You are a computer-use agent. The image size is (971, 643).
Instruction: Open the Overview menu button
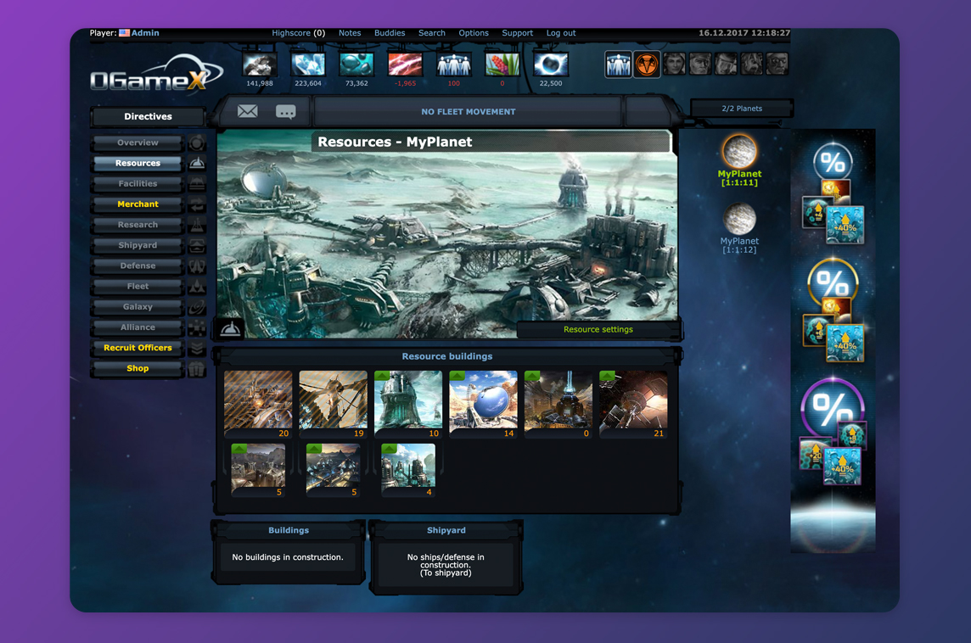[138, 143]
